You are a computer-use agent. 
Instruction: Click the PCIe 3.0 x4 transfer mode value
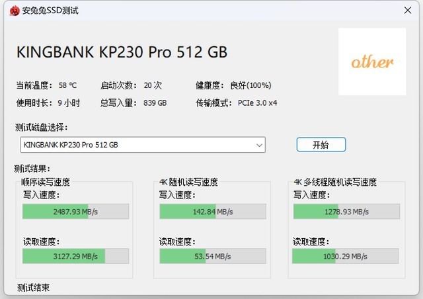[257, 103]
